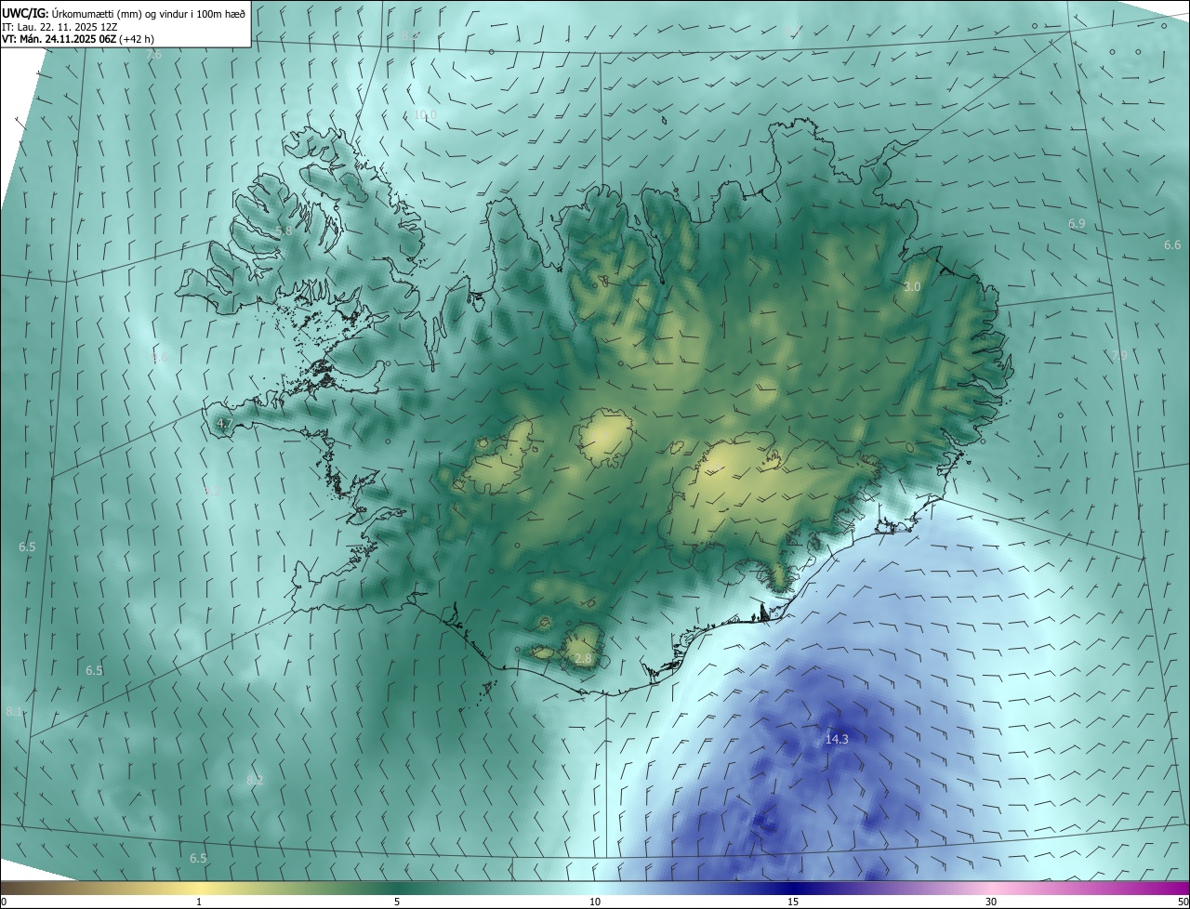Click the map title "Úrkomumætti (mm) og vindur í 100m hæð"
The width and height of the screenshot is (1190, 909).
coord(148,12)
